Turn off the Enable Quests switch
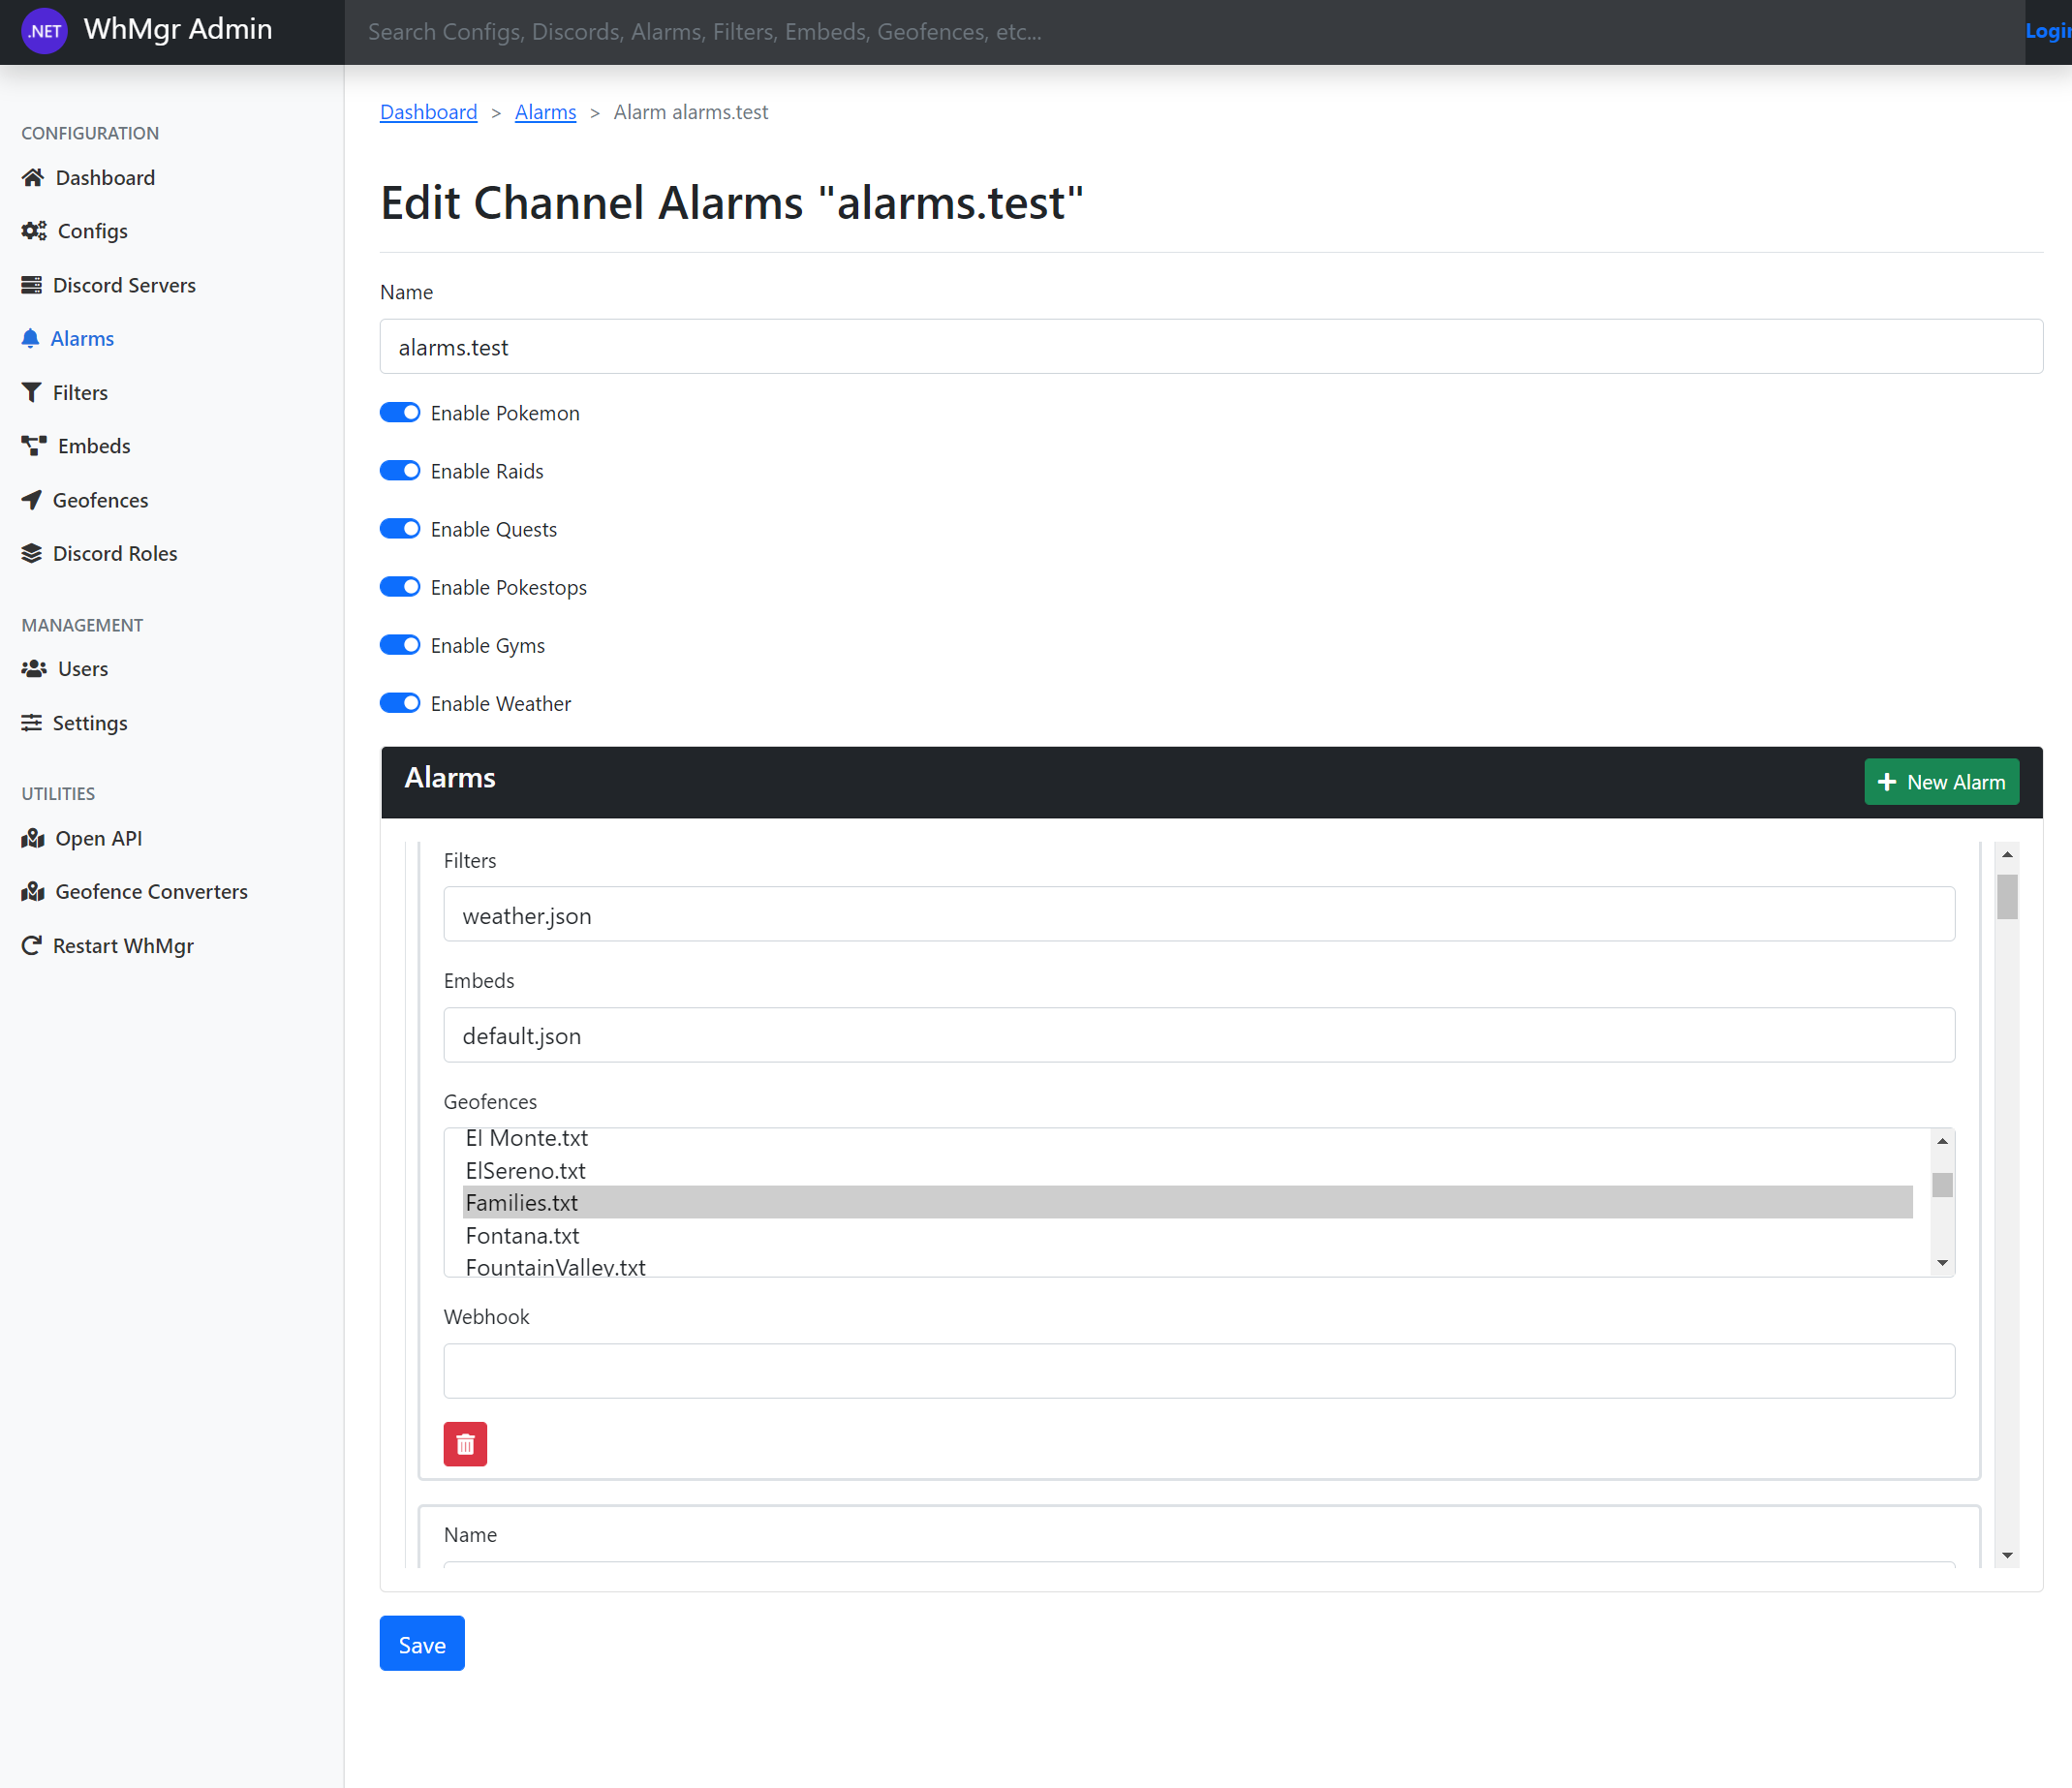Viewport: 2072px width, 1788px height. (x=400, y=529)
